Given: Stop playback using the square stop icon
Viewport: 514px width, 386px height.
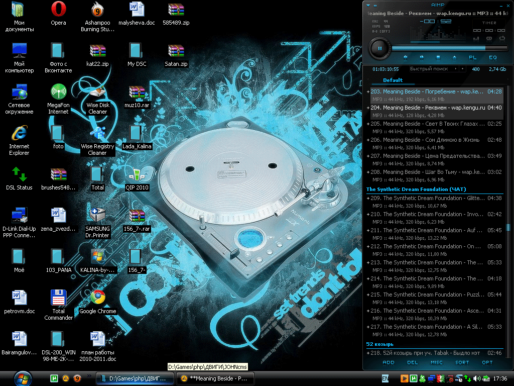Looking at the screenshot, I should pyautogui.click(x=438, y=57).
